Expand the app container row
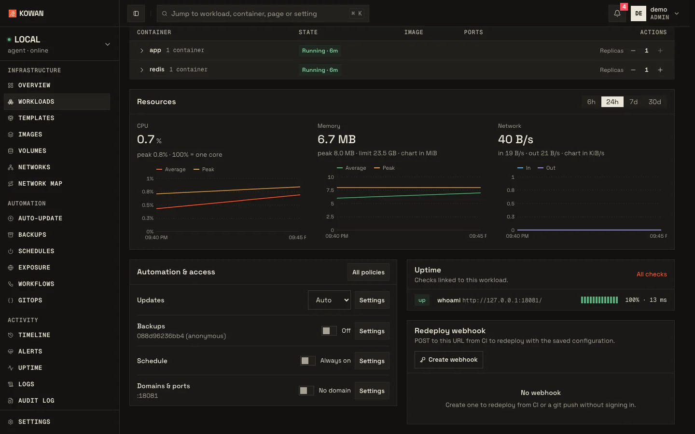The width and height of the screenshot is (695, 434). point(142,51)
